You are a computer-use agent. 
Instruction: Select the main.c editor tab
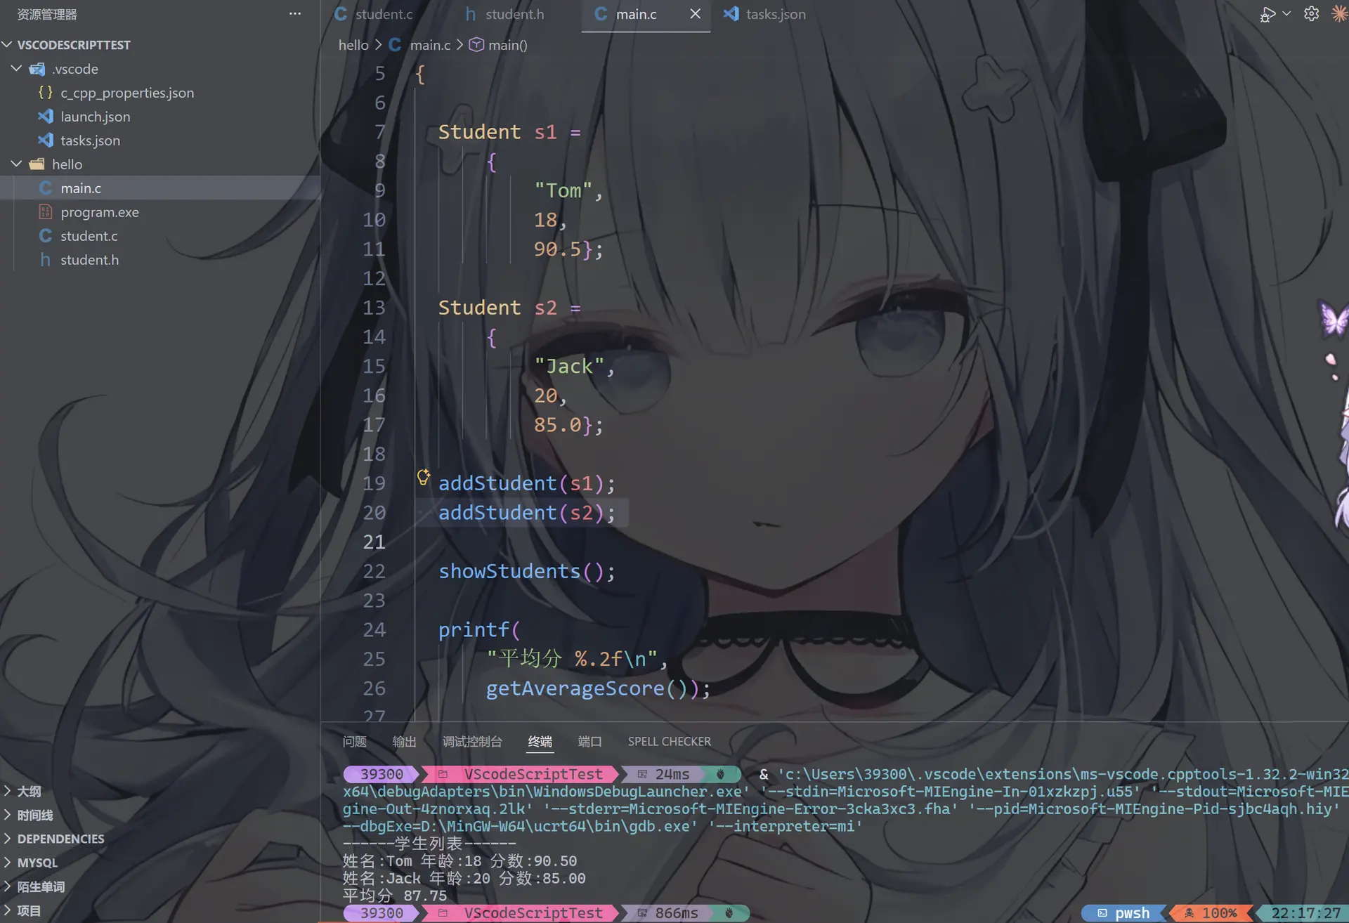pos(636,14)
